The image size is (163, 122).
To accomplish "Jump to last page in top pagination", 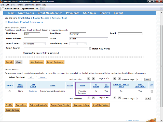I will click(119, 79).
